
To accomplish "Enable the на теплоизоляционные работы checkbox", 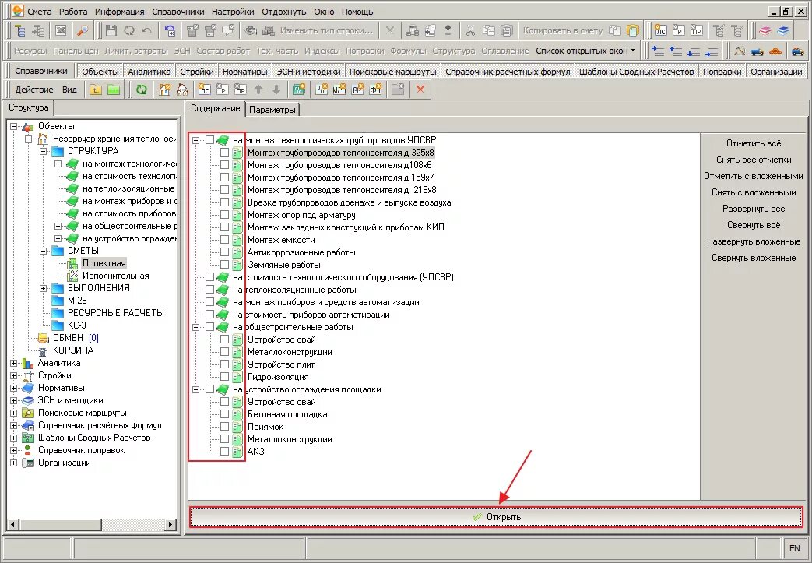I will coord(209,290).
